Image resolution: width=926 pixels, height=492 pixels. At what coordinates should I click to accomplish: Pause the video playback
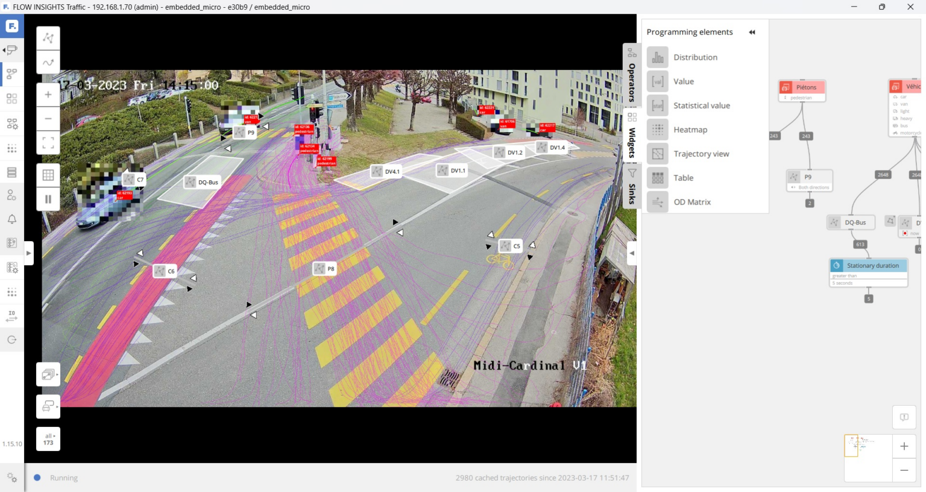coord(48,199)
